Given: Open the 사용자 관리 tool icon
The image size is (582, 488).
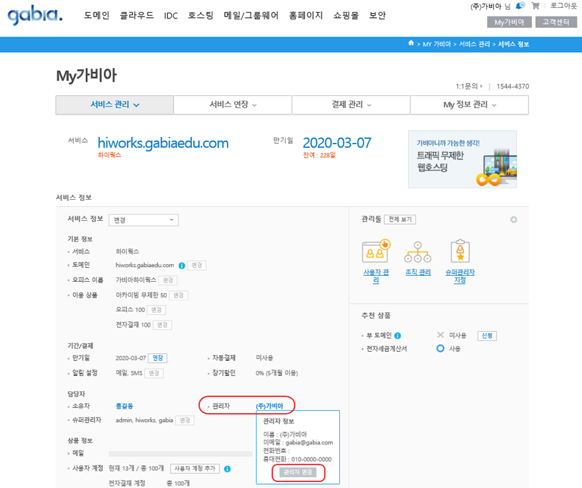Looking at the screenshot, I should 376,253.
